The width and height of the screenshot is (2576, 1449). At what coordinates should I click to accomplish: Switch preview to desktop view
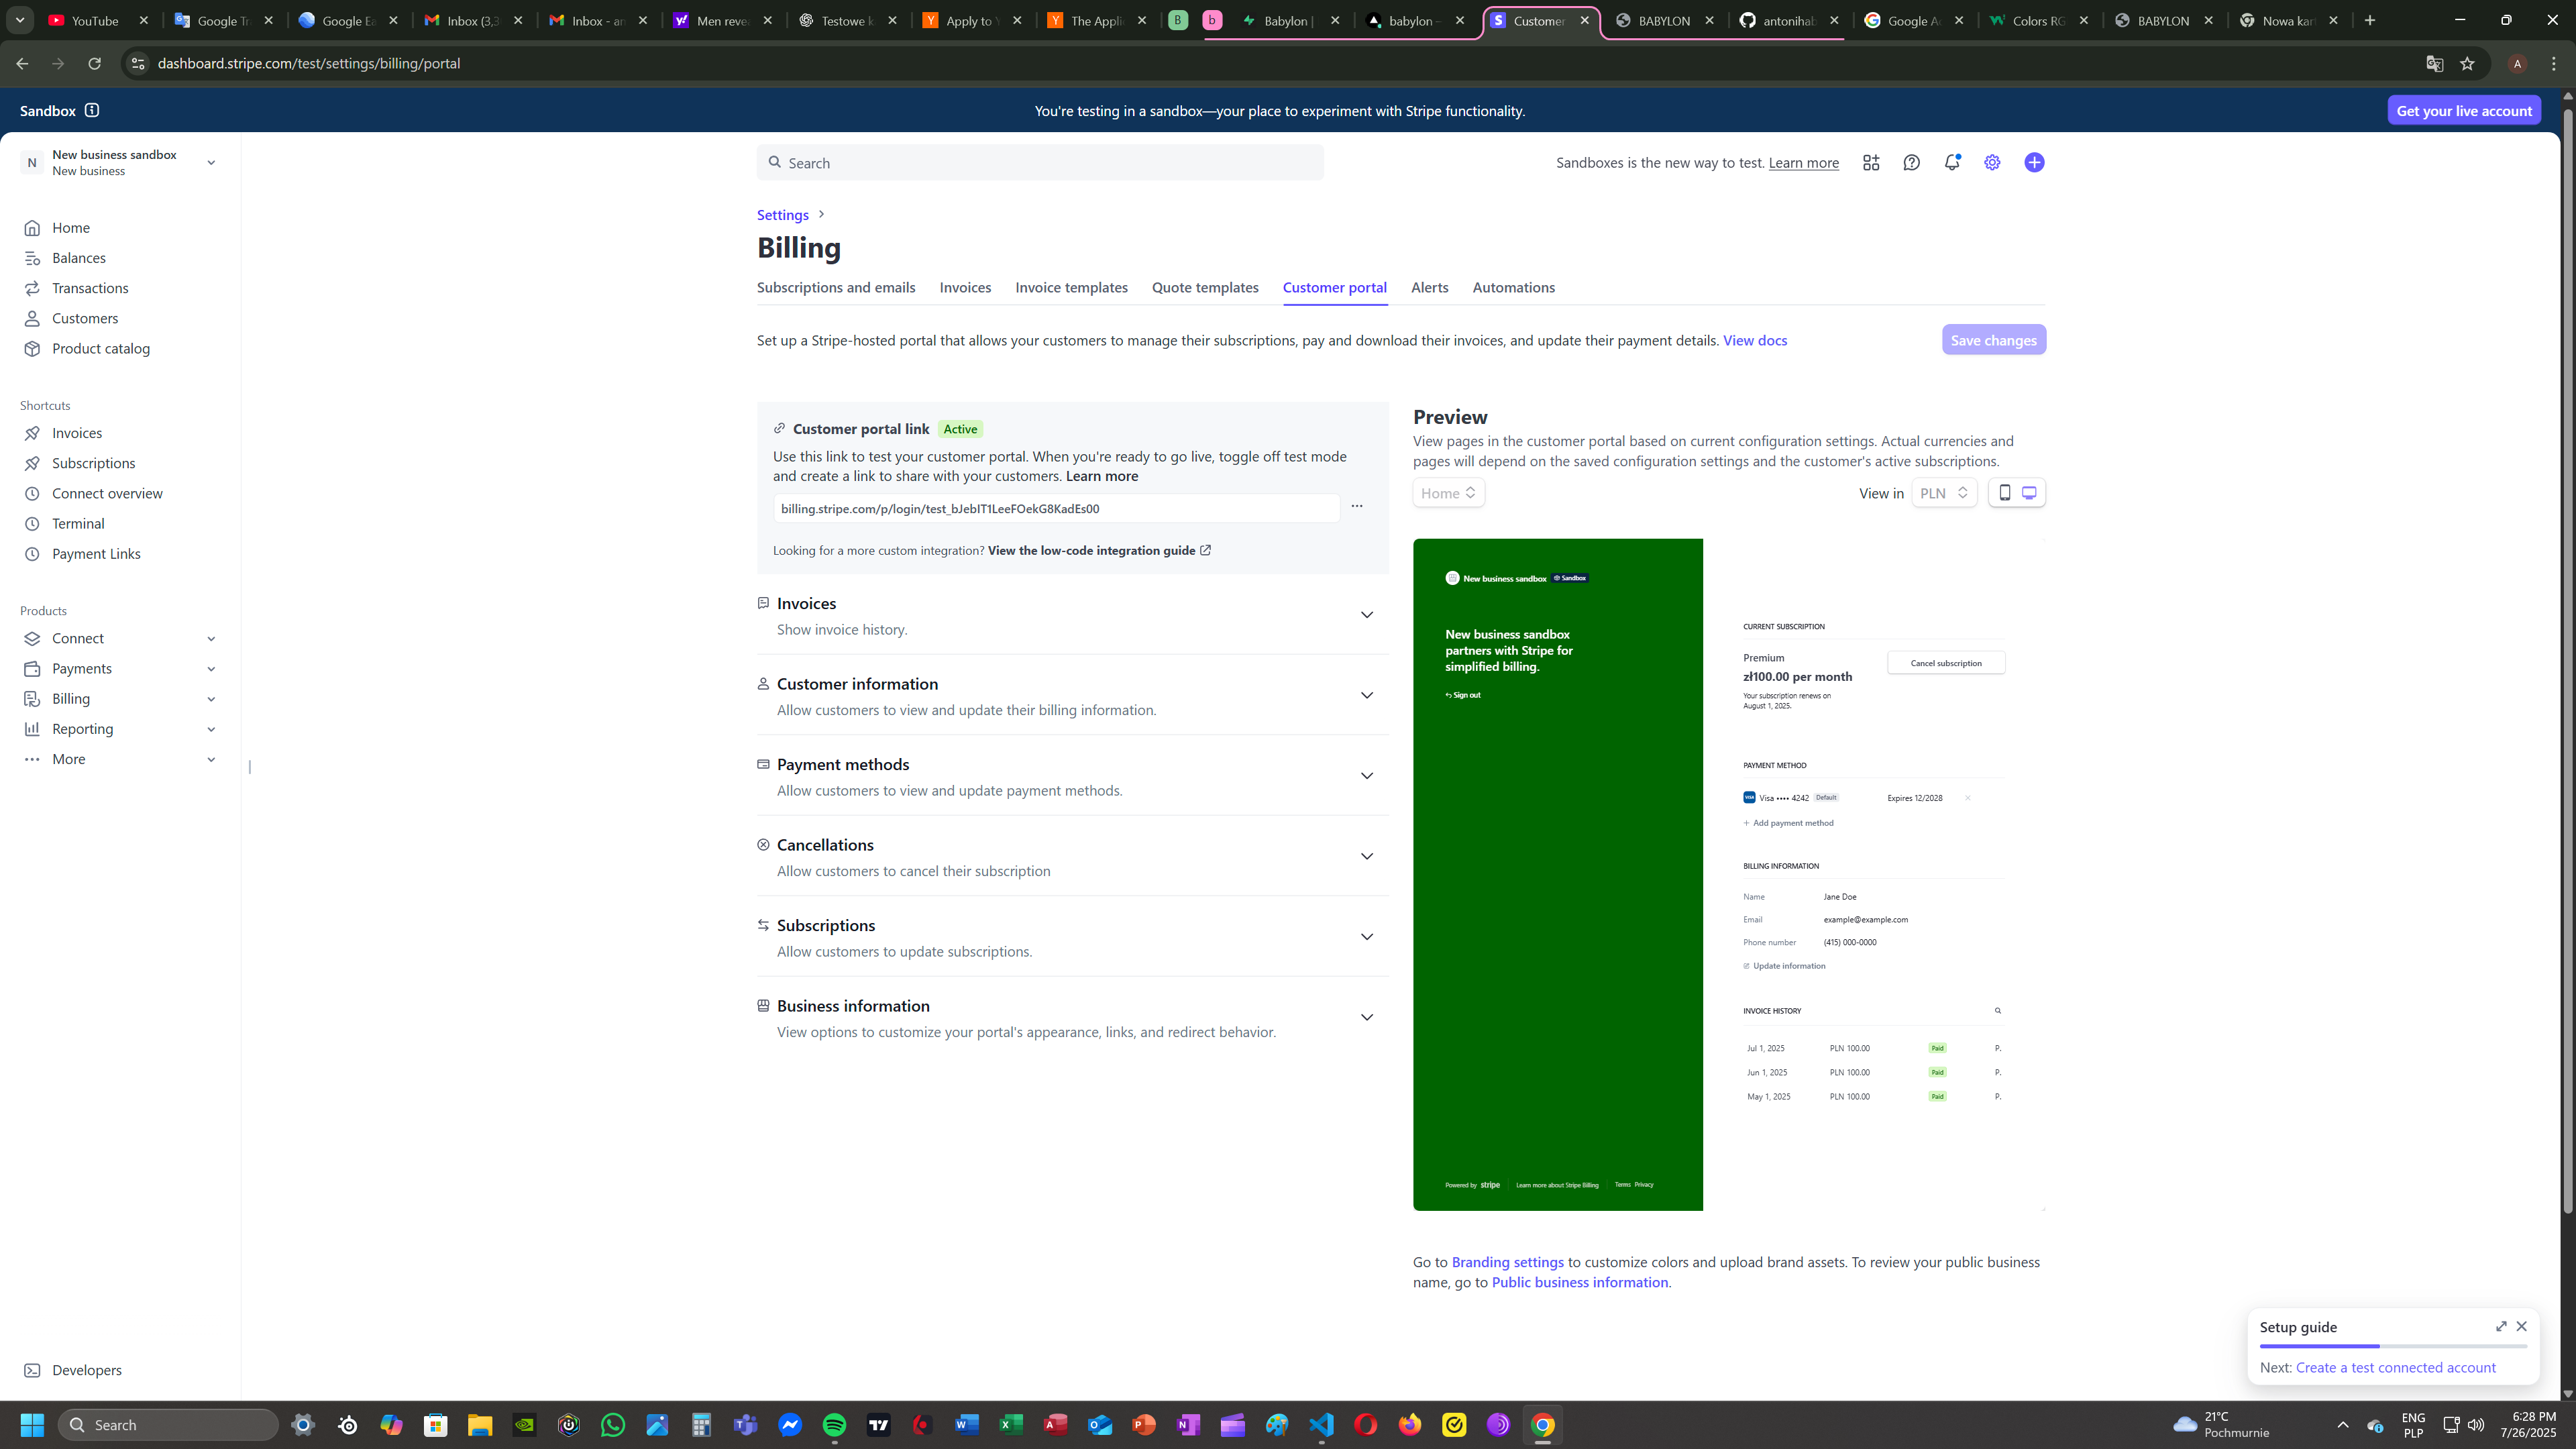(2029, 492)
